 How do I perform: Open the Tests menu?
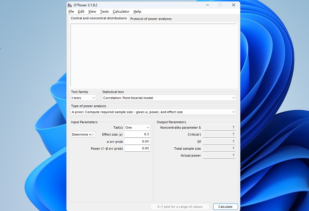tap(104, 12)
